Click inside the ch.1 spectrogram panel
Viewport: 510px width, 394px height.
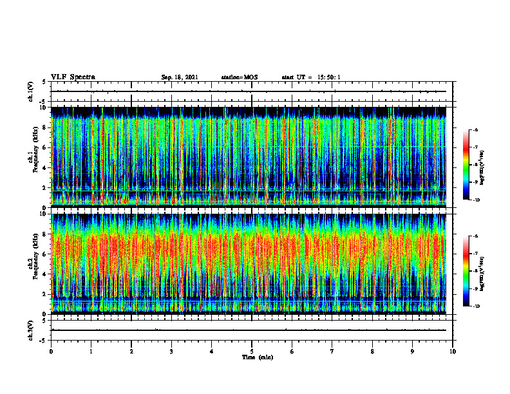249,157
